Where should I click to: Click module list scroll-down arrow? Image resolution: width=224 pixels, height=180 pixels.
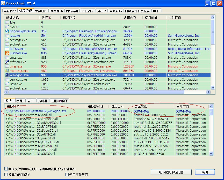[x=211, y=153]
